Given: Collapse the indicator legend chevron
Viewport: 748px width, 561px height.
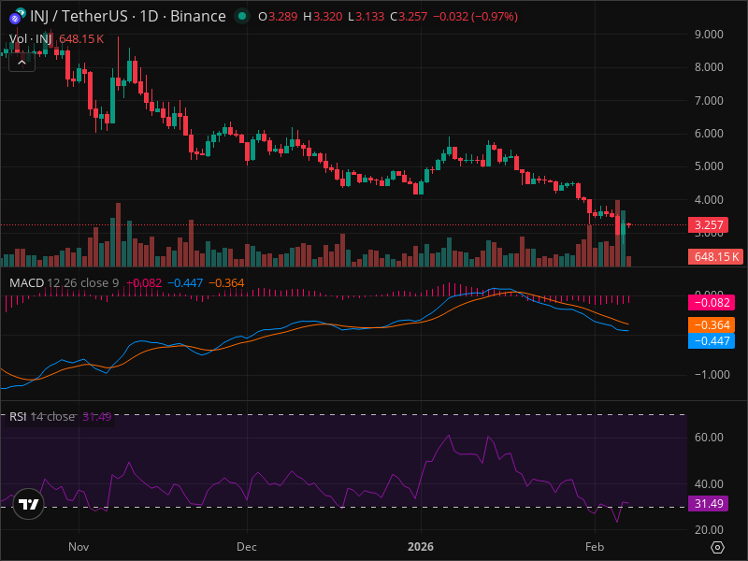Looking at the screenshot, I should click(22, 63).
